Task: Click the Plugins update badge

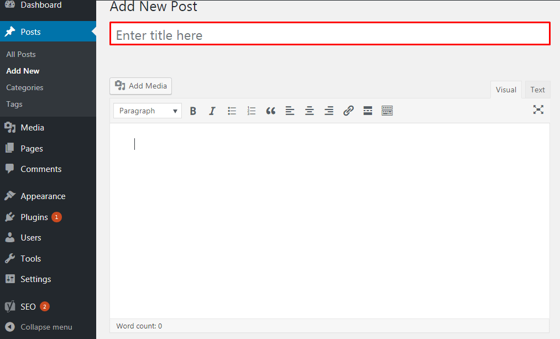Action: coord(56,217)
